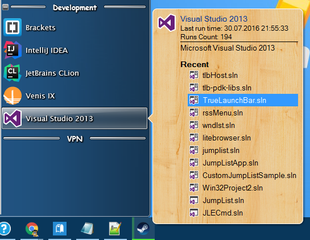Launch the Venis IX icon
This screenshot has height=240, width=310.
tap(13, 96)
